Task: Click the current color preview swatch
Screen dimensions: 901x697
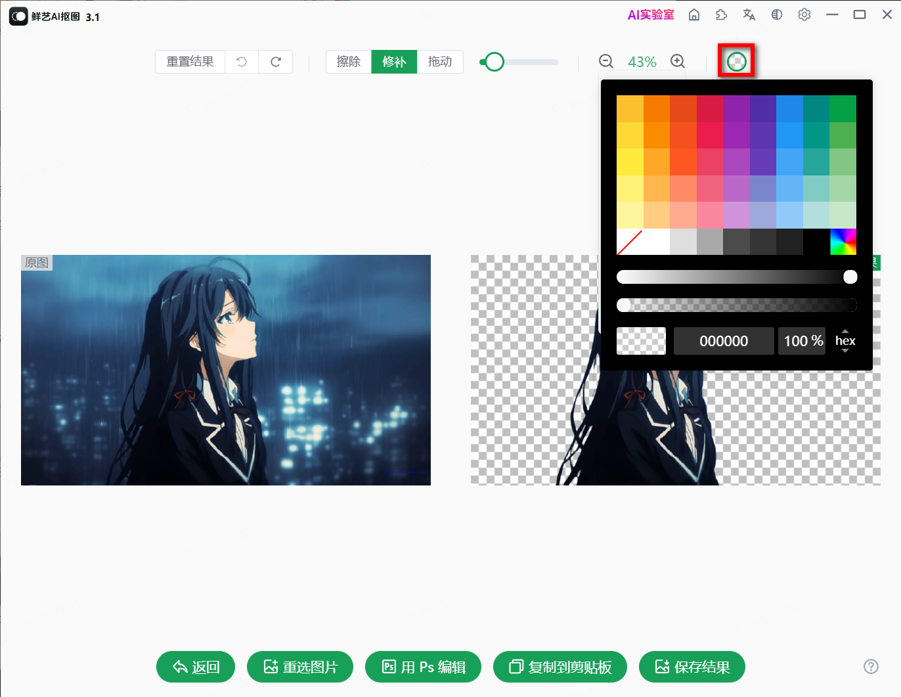Action: pyautogui.click(x=641, y=341)
